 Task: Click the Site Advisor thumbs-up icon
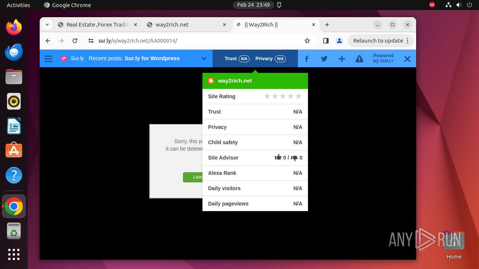tap(278, 157)
